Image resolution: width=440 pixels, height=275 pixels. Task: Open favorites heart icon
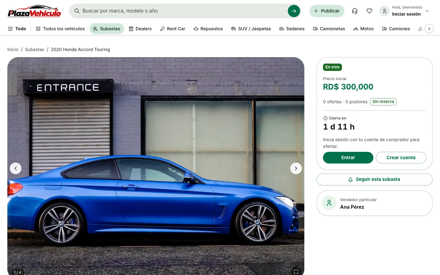click(x=369, y=11)
